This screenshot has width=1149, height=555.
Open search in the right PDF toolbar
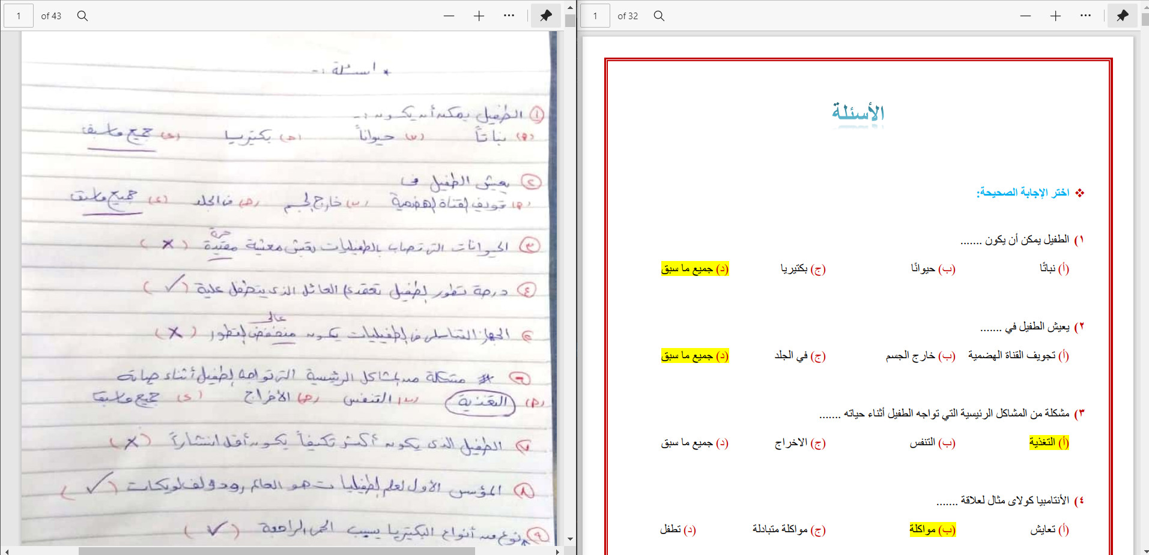(659, 16)
